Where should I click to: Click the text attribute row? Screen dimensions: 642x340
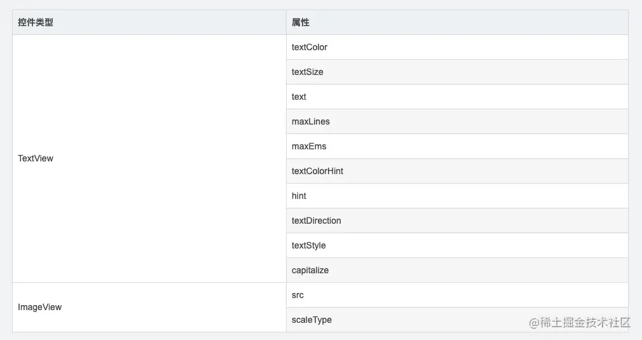pos(299,97)
